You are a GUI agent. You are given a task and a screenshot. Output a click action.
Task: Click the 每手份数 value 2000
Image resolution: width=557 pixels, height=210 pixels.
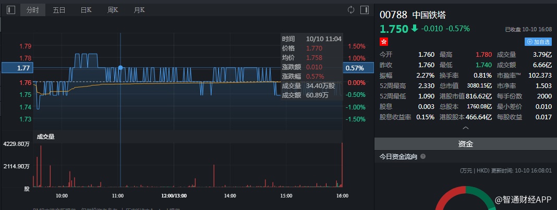(x=545, y=96)
